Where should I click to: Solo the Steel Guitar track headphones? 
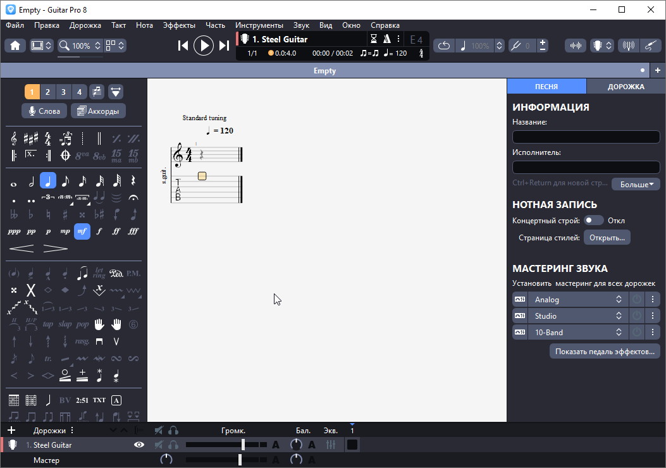pyautogui.click(x=173, y=445)
